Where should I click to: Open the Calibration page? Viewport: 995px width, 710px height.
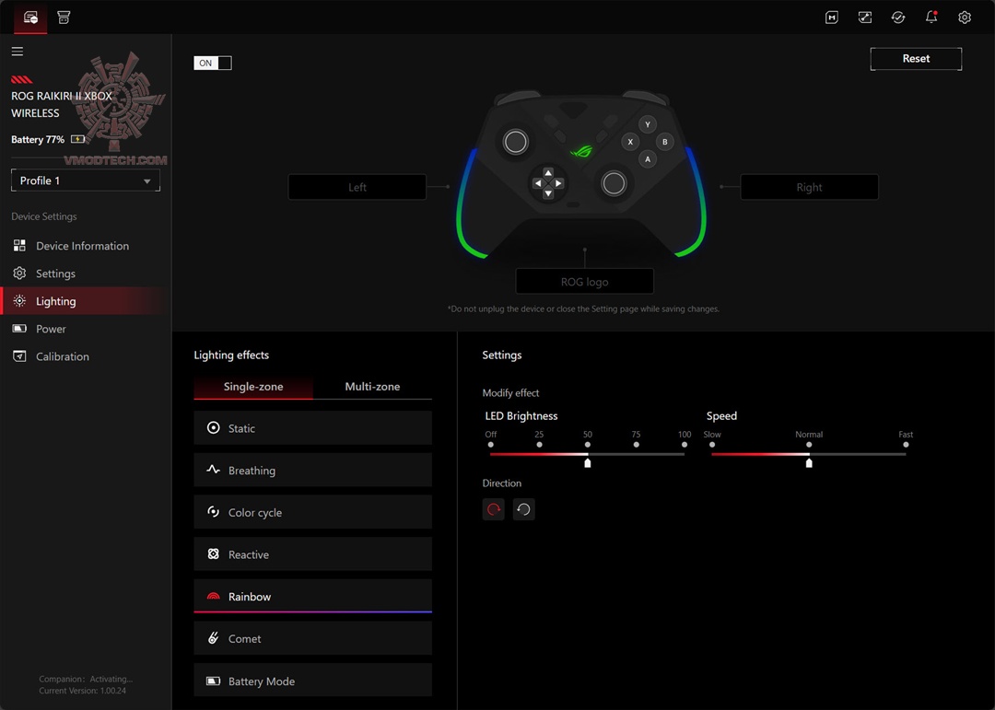tap(63, 356)
